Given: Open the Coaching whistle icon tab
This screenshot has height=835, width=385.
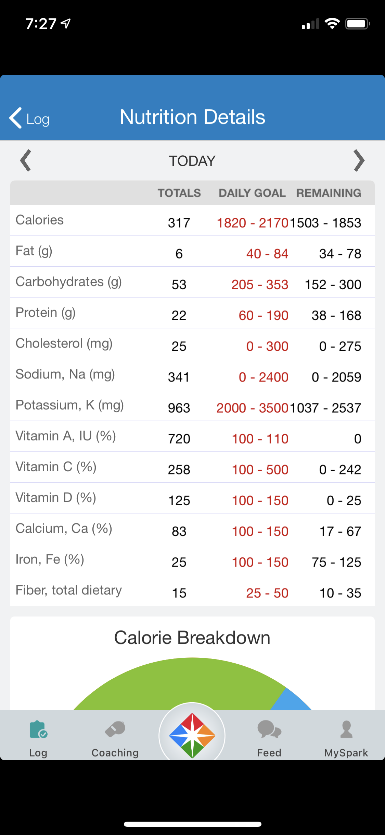Looking at the screenshot, I should 115,729.
